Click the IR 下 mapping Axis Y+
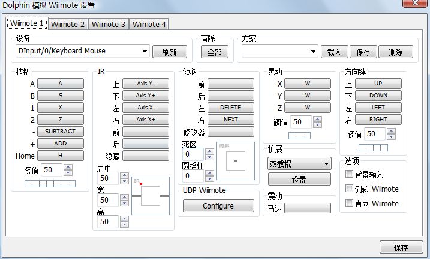 tap(146, 96)
